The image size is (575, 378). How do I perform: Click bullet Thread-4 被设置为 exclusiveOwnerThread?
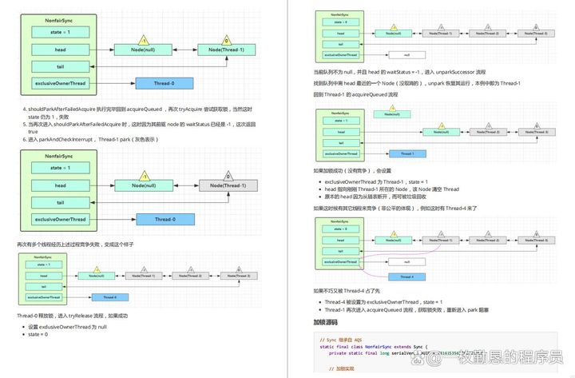383,302
